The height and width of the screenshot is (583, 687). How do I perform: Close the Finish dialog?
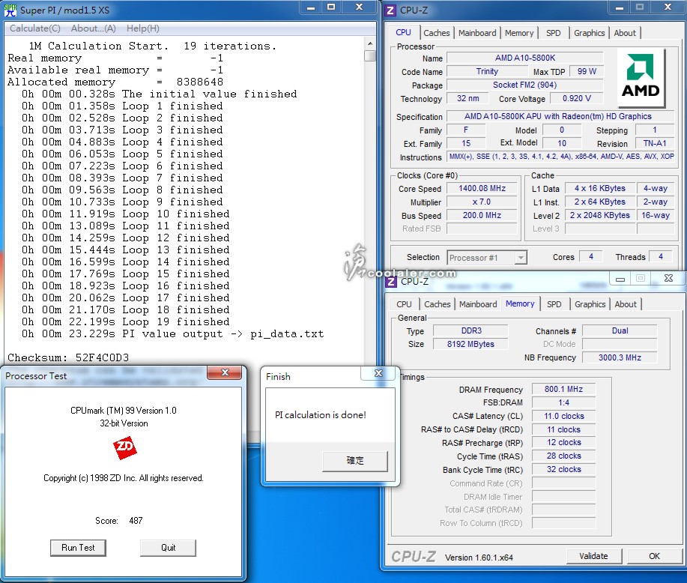coord(378,373)
